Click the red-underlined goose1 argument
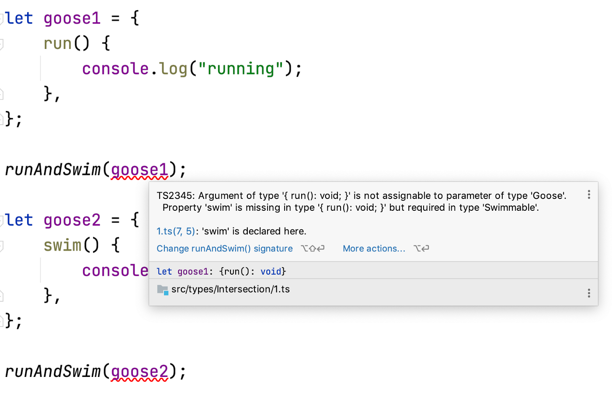The height and width of the screenshot is (394, 612). [x=139, y=170]
